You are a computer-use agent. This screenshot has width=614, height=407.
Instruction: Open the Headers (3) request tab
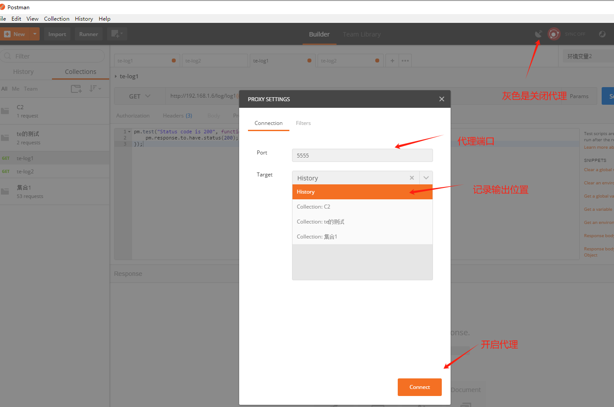tap(178, 116)
